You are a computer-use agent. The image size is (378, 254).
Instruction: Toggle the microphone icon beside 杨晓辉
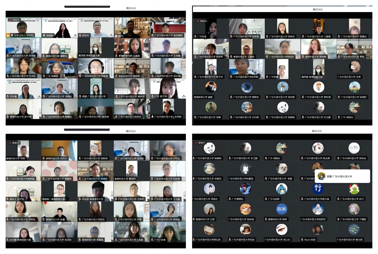[43, 36]
